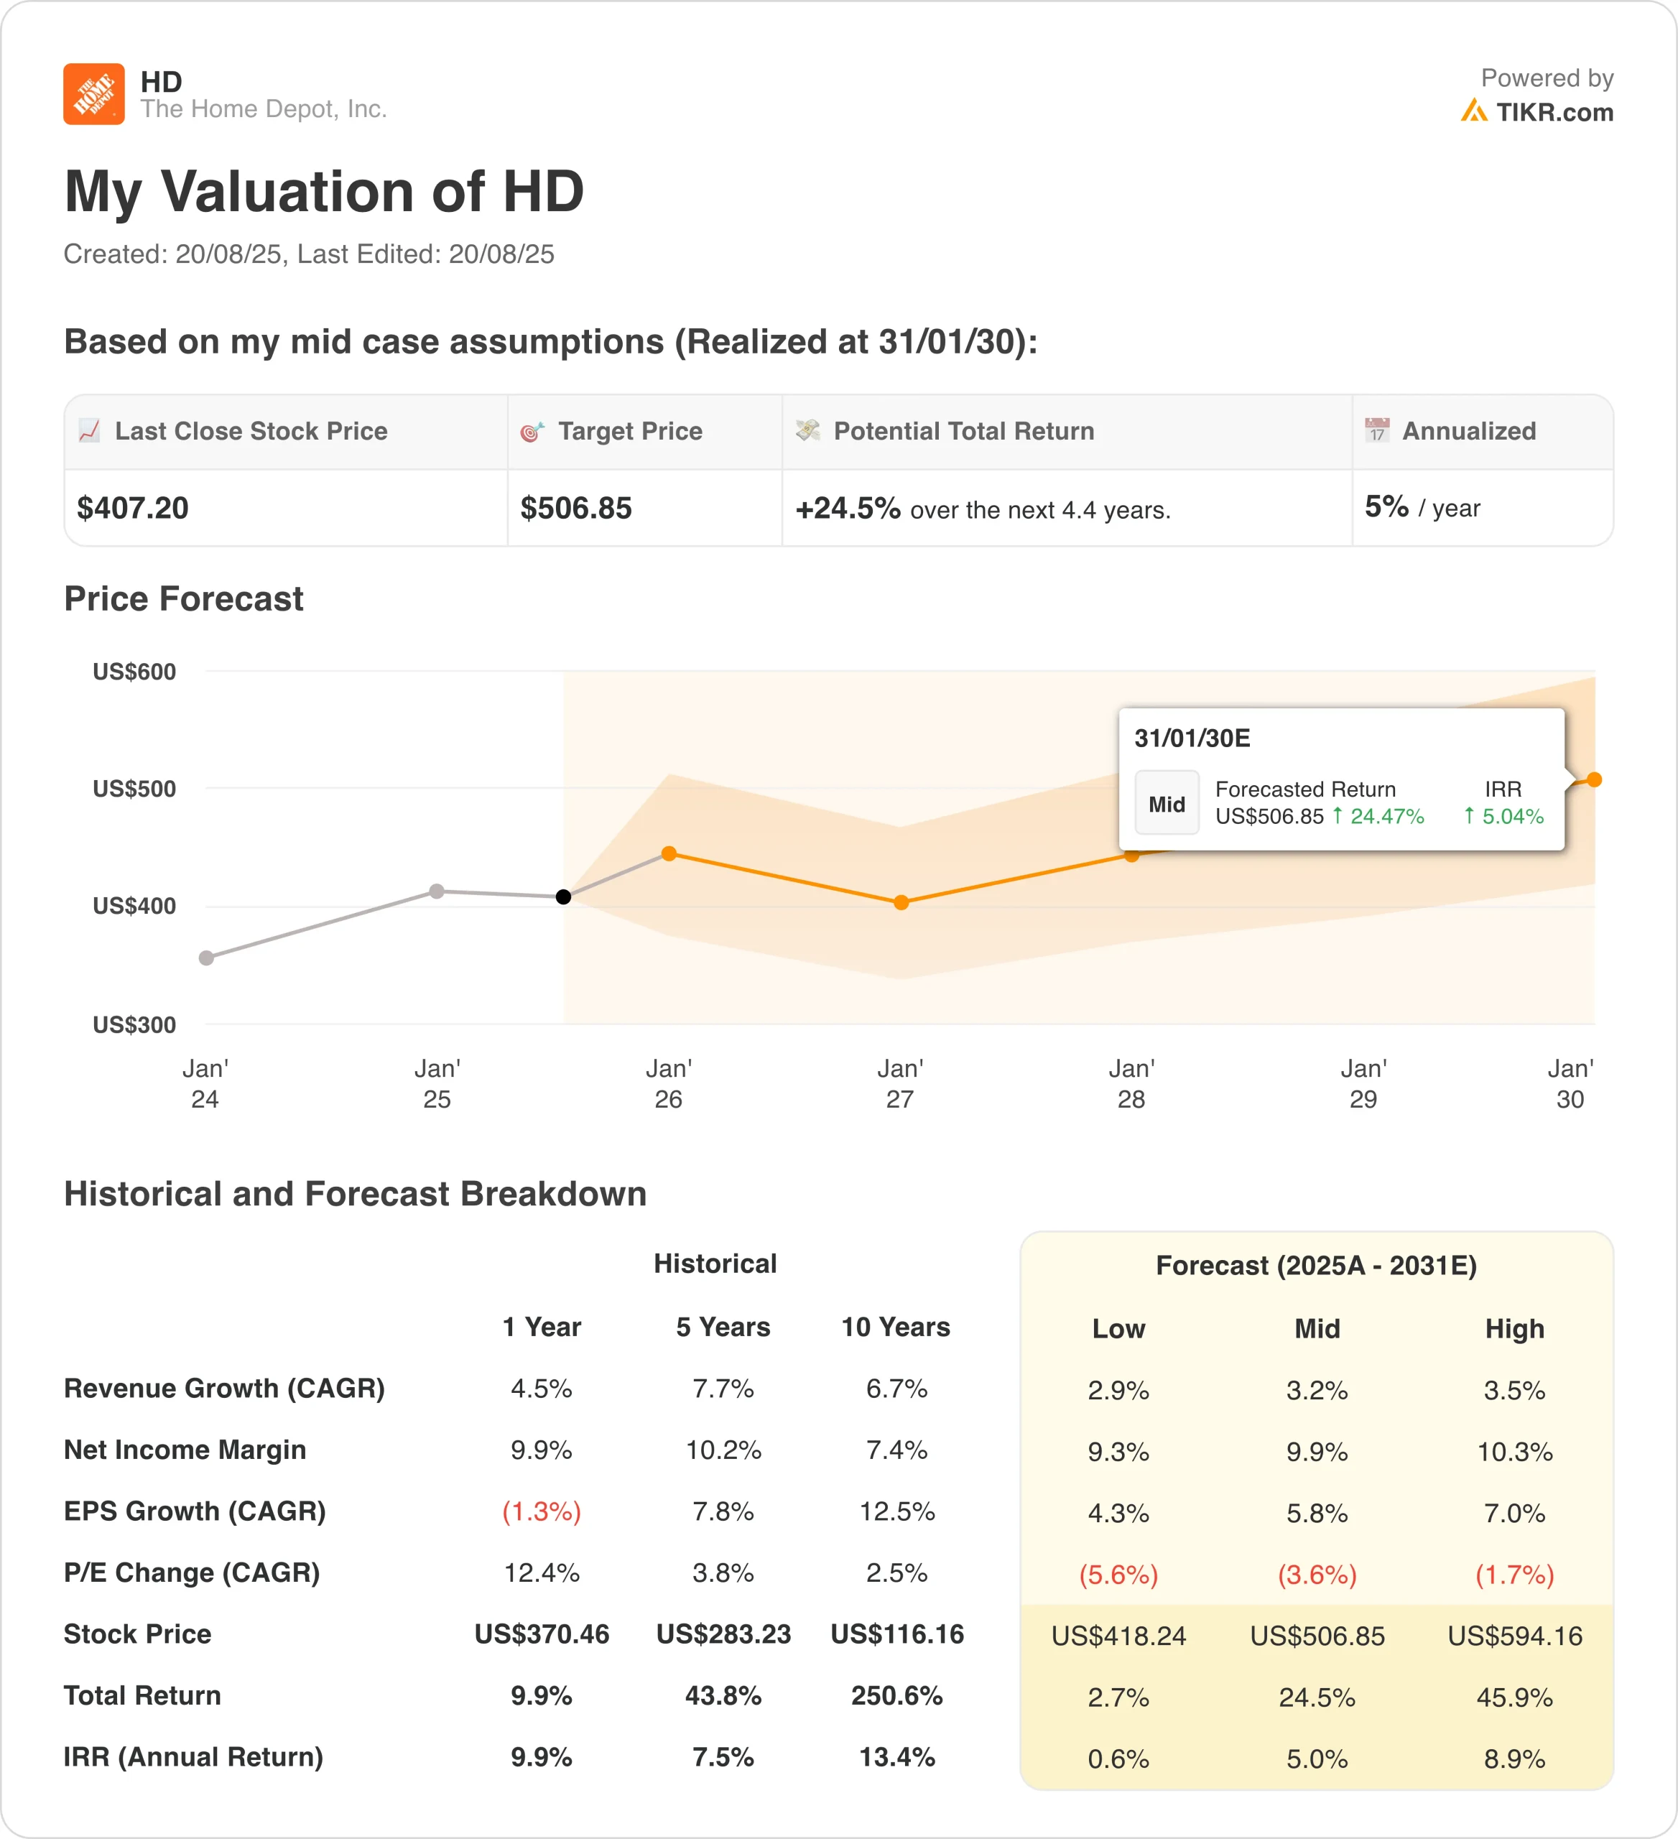Select the Jan '30 endpoint on forecast line

1594,780
